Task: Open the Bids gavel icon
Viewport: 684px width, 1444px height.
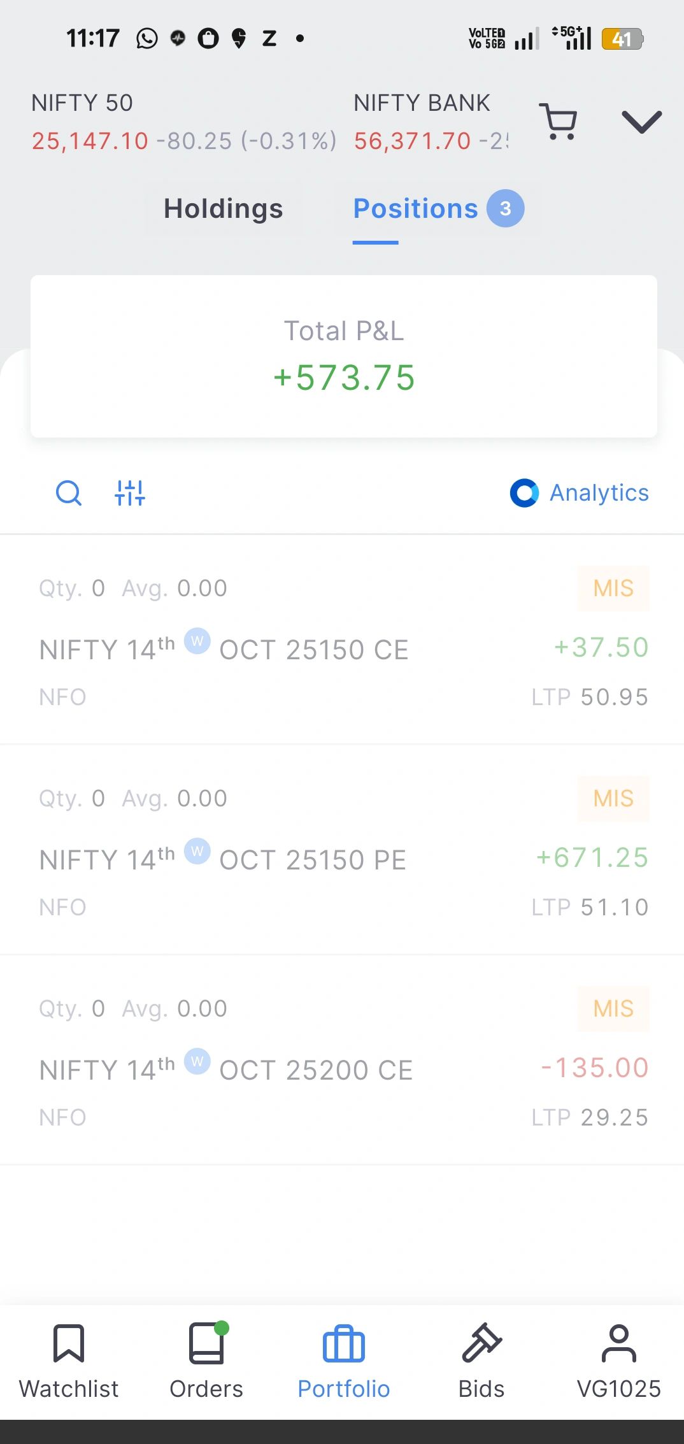Action: 481,1344
